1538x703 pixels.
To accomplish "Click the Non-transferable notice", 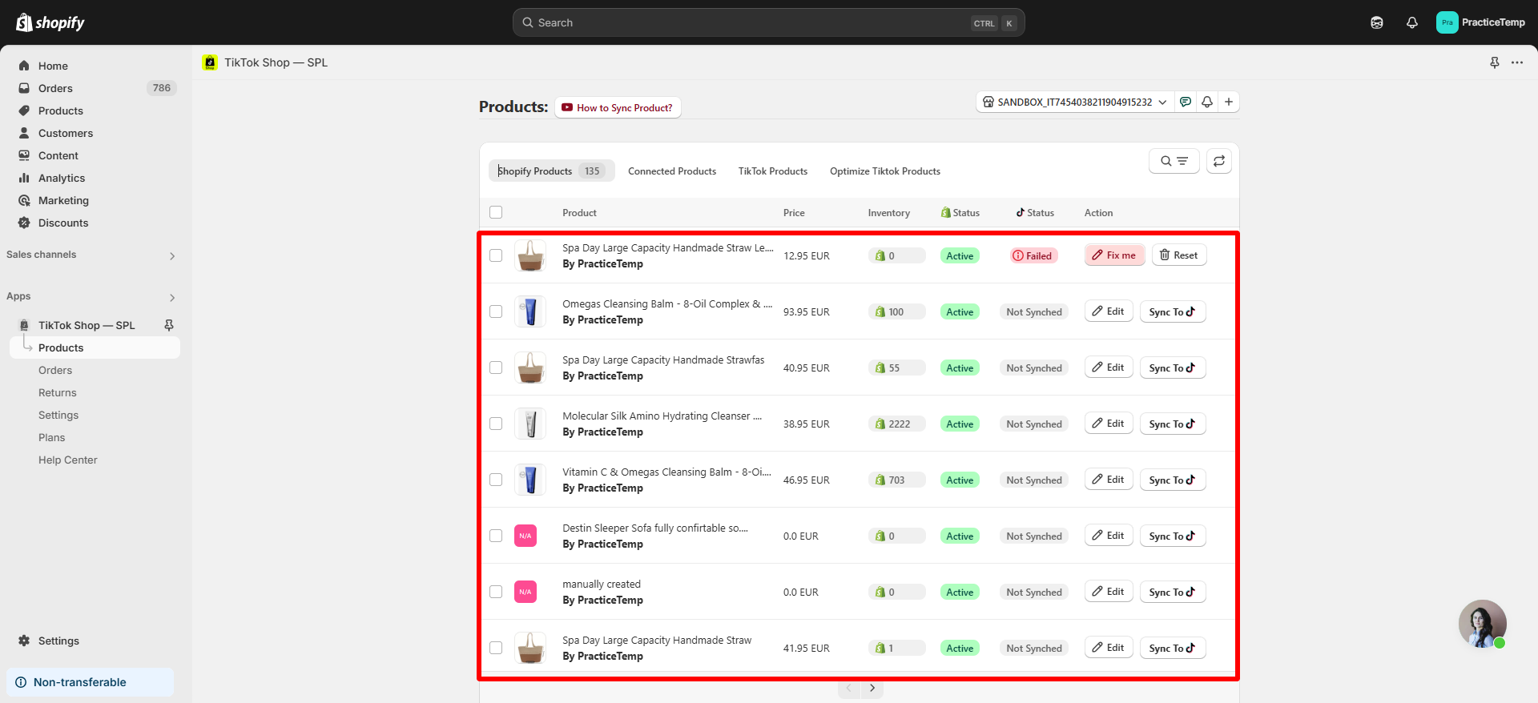I will [x=91, y=682].
